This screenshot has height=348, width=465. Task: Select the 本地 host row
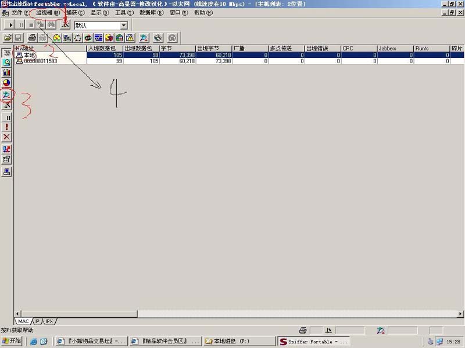(x=29, y=55)
